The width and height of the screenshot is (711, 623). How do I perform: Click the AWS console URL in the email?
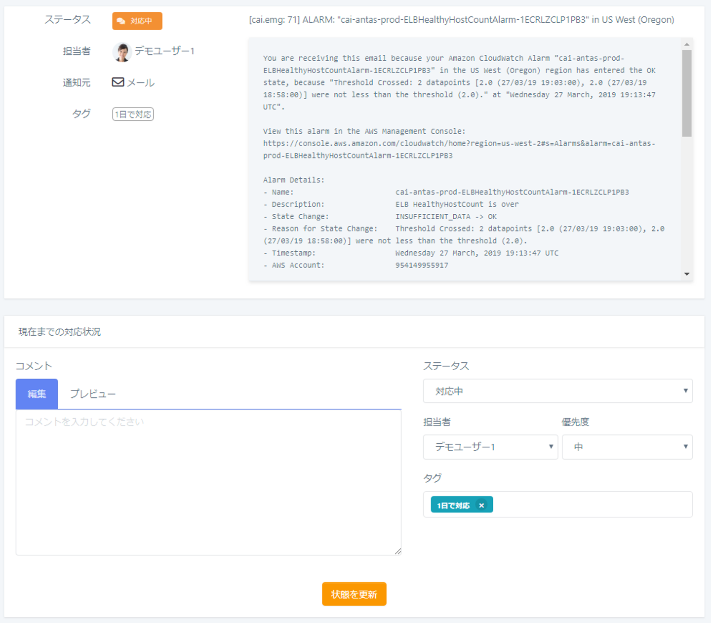pyautogui.click(x=459, y=150)
